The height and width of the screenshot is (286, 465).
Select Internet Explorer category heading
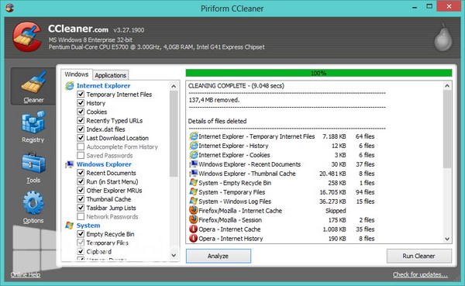click(x=104, y=86)
